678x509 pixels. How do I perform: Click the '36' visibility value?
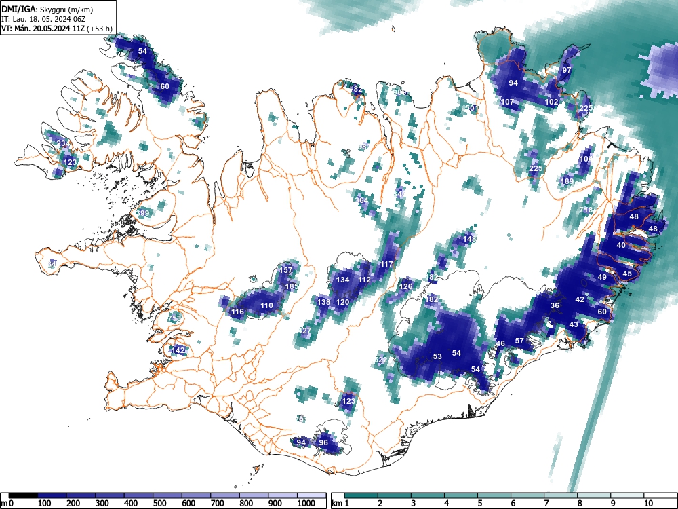(x=555, y=305)
